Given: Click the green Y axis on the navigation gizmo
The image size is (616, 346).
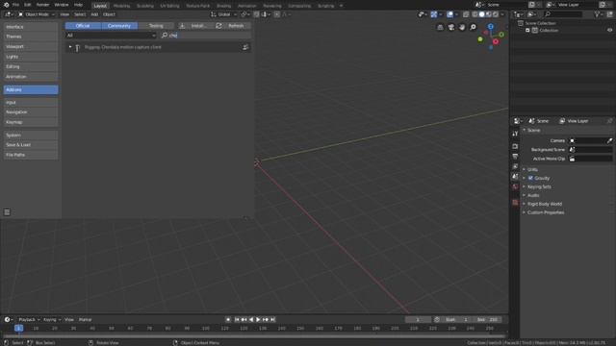Looking at the screenshot, I should coord(501,35).
